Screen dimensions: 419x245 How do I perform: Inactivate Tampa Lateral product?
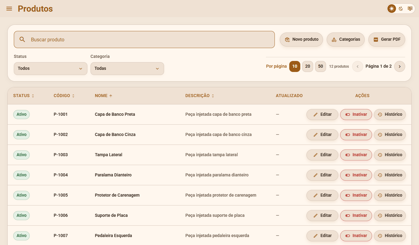(x=356, y=155)
